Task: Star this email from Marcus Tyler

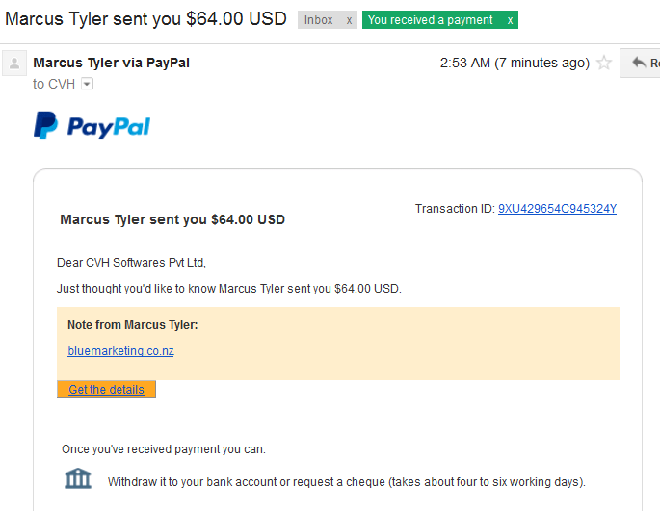Action: (604, 63)
